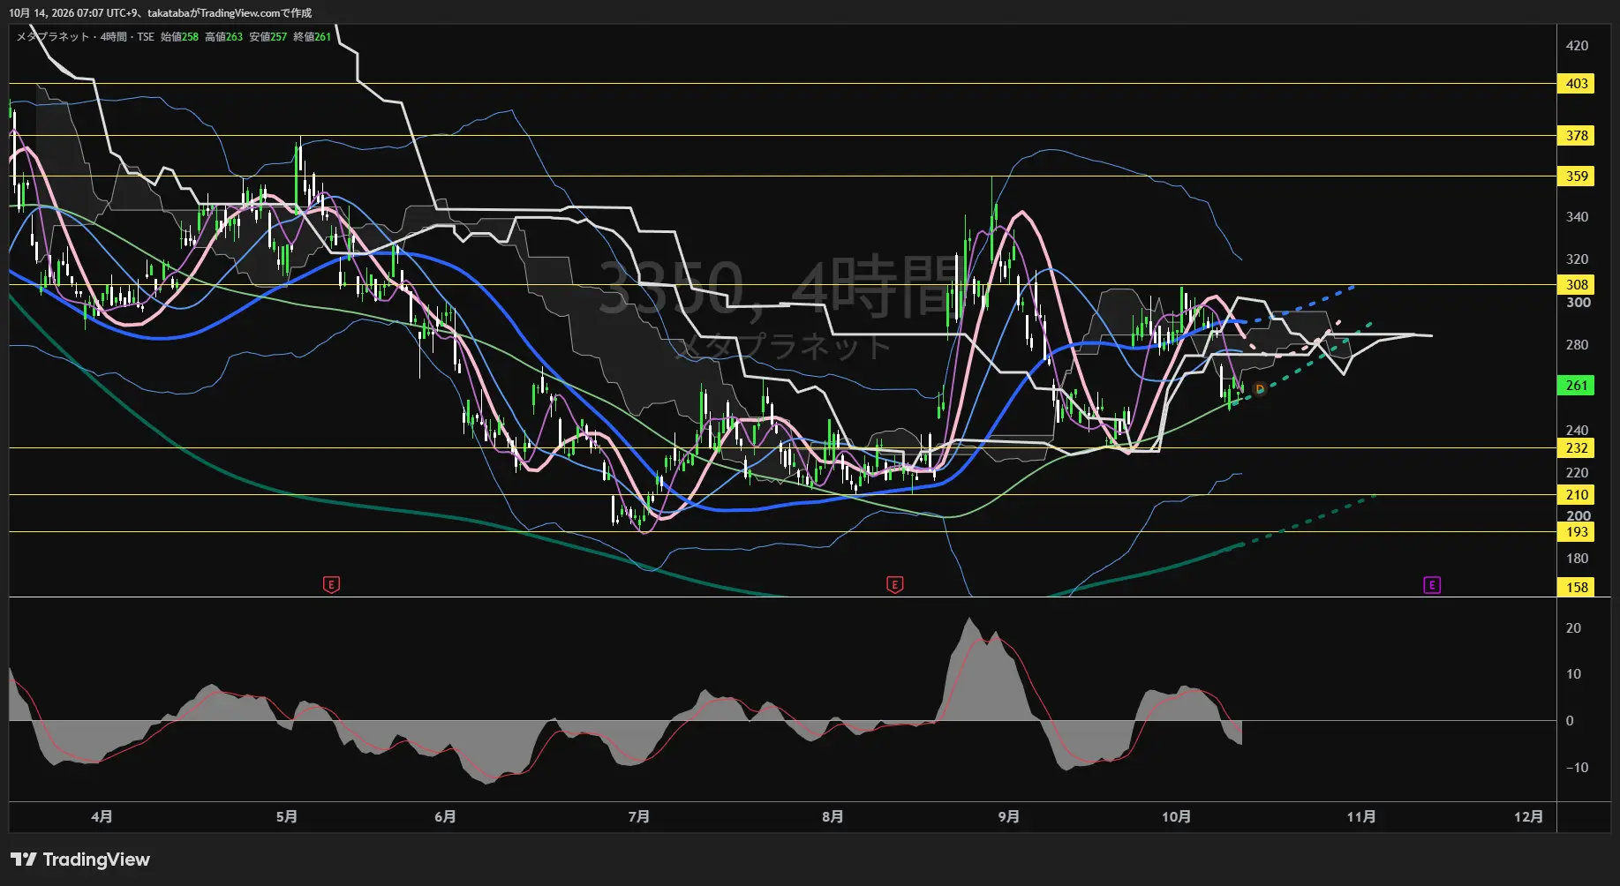This screenshot has height=886, width=1620.
Task: Select the yellow 308 price level label
Action: point(1577,285)
